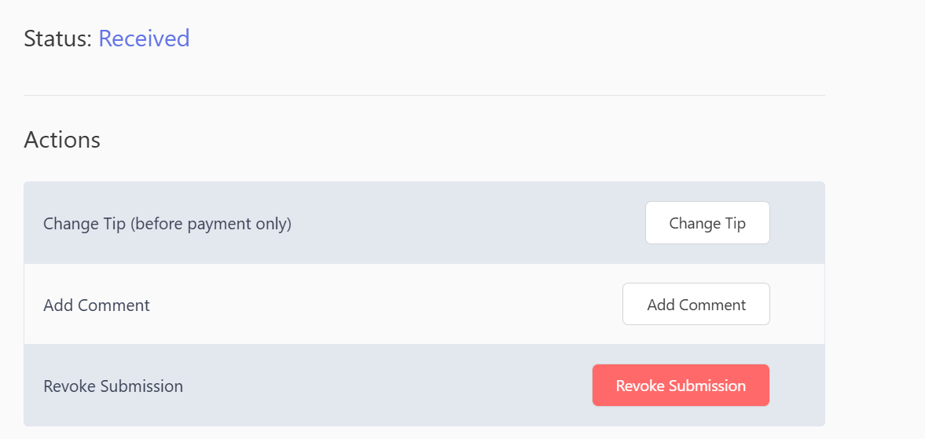Click the word "Status" before Received
The width and height of the screenshot is (925, 439).
pyautogui.click(x=55, y=38)
